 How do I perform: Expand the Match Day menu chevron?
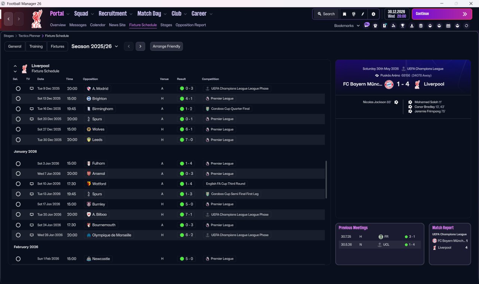point(165,14)
